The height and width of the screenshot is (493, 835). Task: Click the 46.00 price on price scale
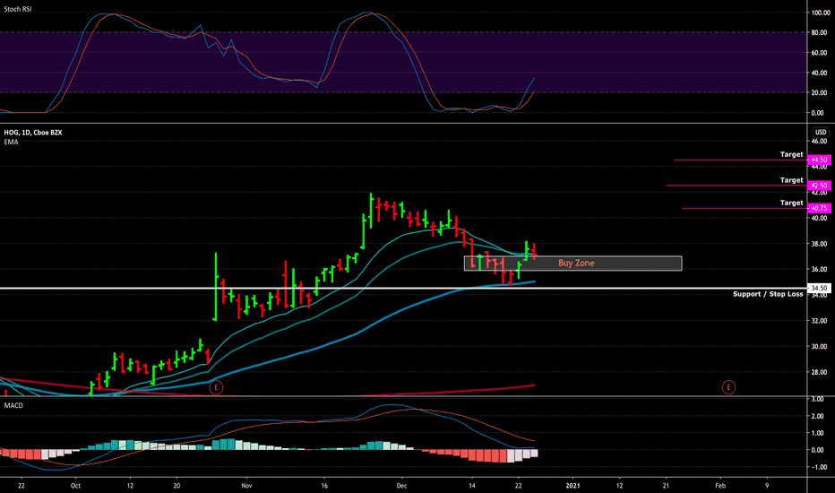pyautogui.click(x=819, y=142)
